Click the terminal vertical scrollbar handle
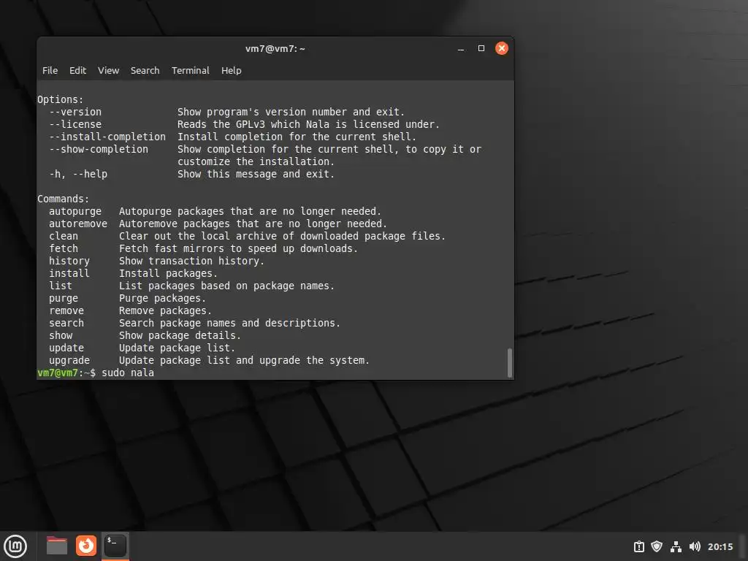Viewport: 748px width, 561px height. tap(509, 362)
